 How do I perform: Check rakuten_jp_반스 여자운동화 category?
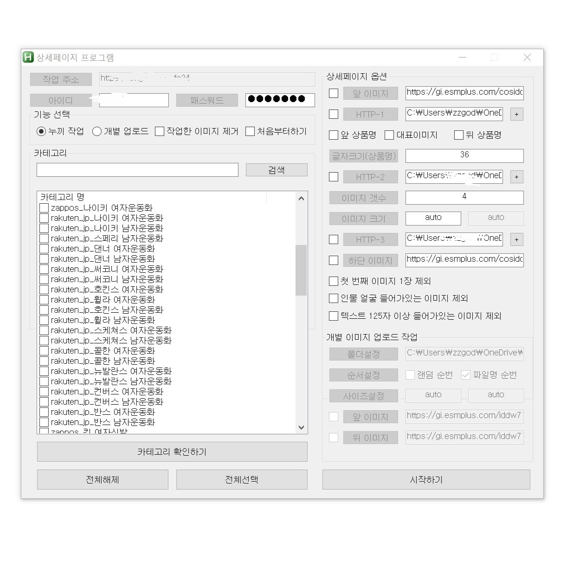[44, 412]
